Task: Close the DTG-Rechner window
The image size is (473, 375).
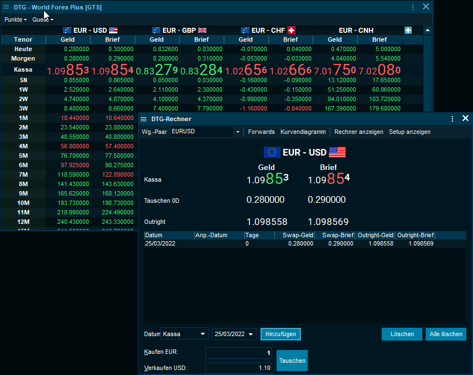Action: pos(465,119)
